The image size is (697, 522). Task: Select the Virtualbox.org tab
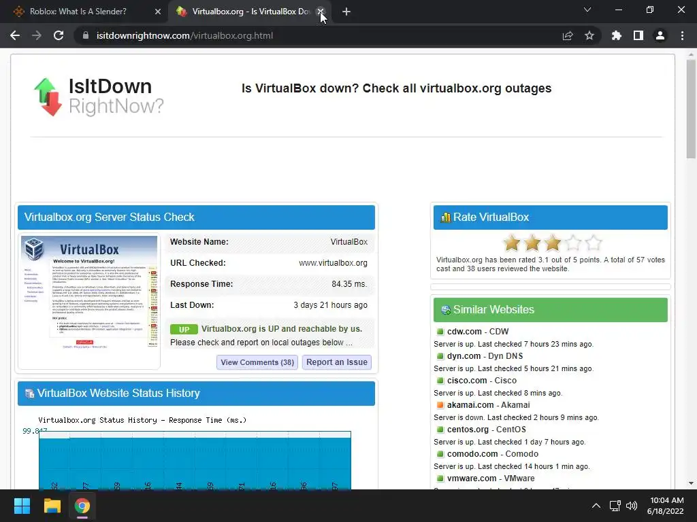coord(249,12)
